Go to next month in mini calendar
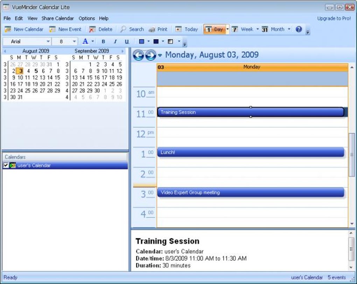The width and height of the screenshot is (357, 284). [x=123, y=51]
